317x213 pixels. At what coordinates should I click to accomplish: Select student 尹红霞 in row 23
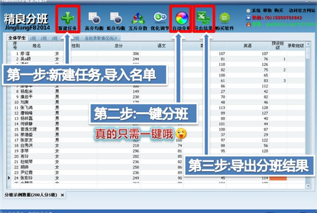[26, 172]
